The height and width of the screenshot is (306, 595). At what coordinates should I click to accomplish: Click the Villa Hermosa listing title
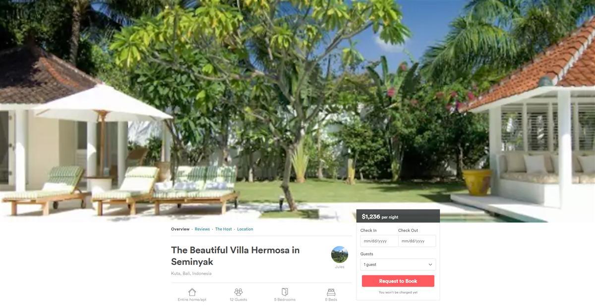click(236, 256)
